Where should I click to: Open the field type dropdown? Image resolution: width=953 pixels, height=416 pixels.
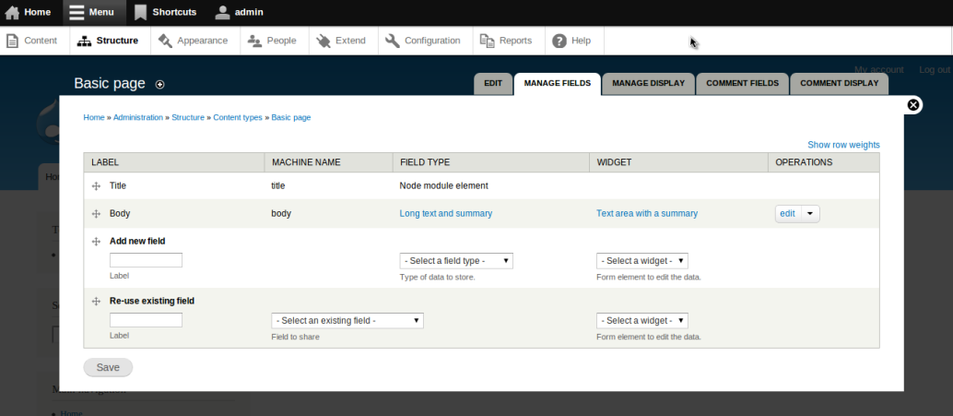coord(456,261)
